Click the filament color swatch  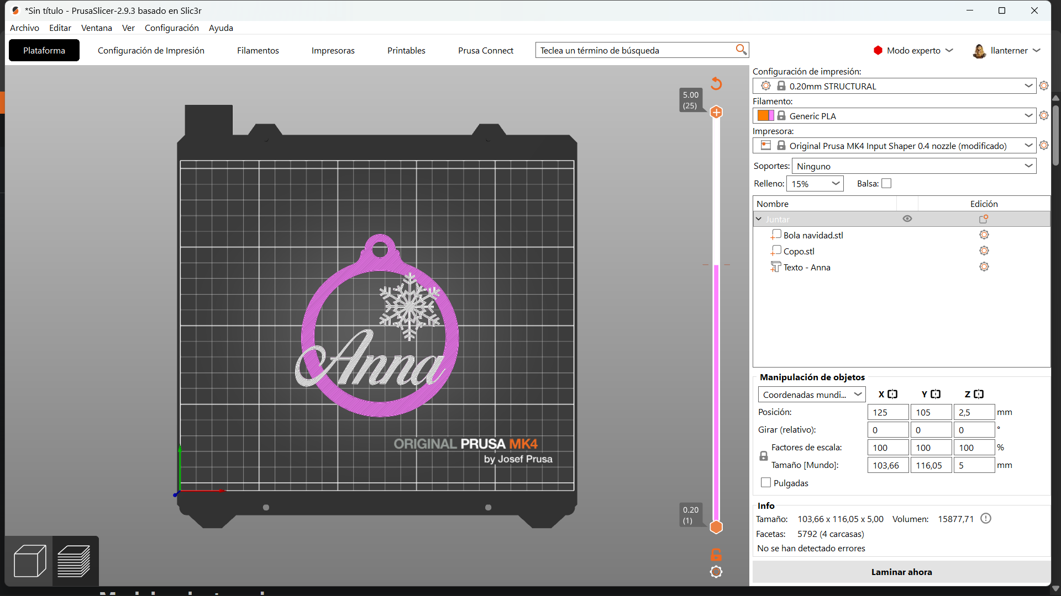(765, 115)
